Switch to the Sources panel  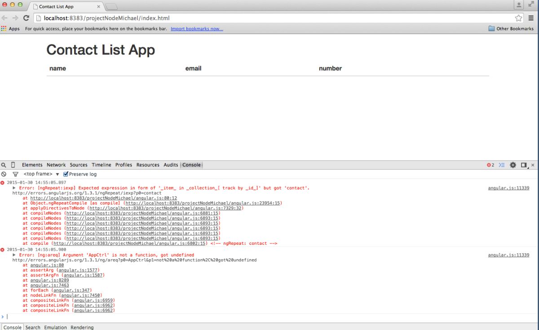[x=79, y=165]
